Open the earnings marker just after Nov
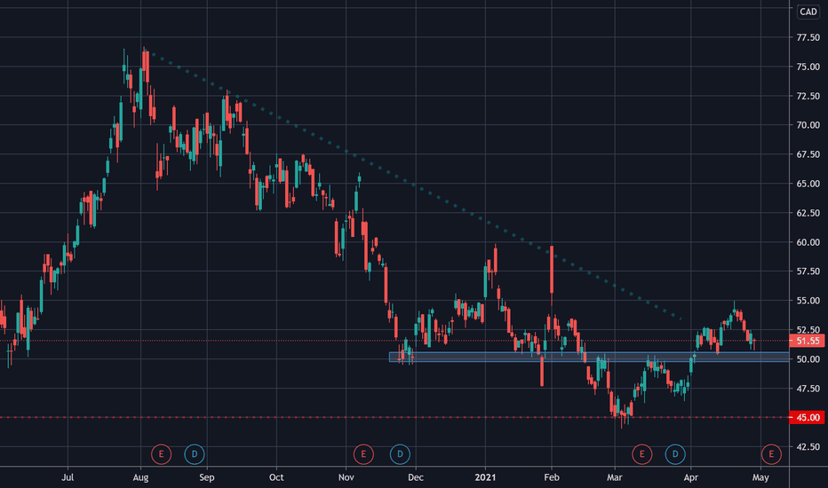The height and width of the screenshot is (488, 828). 363,453
